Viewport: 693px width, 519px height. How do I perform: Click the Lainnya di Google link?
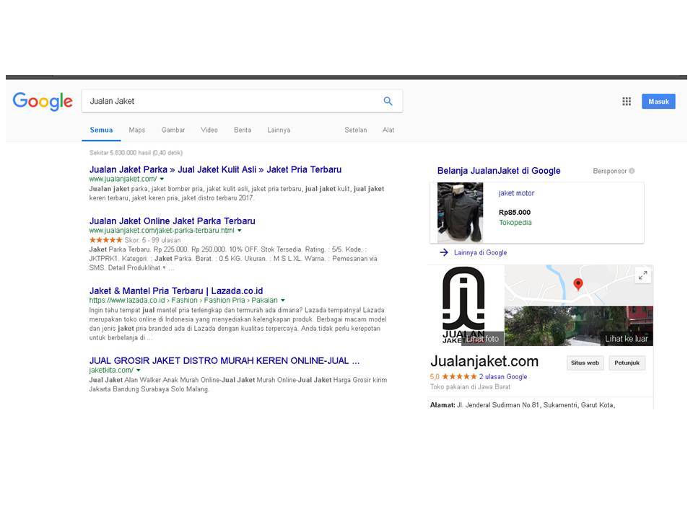pyautogui.click(x=481, y=252)
